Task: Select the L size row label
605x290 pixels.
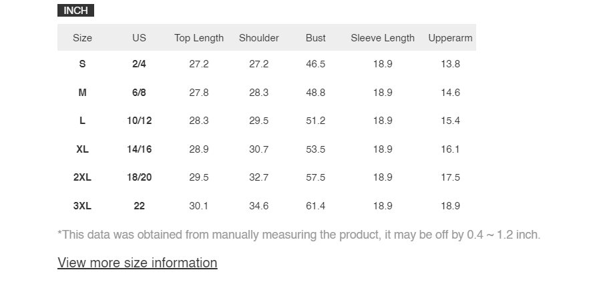Action: (x=82, y=121)
